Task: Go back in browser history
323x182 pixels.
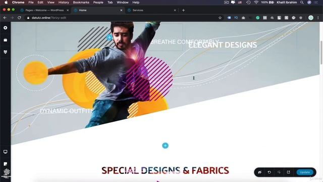Action: click(x=5, y=18)
